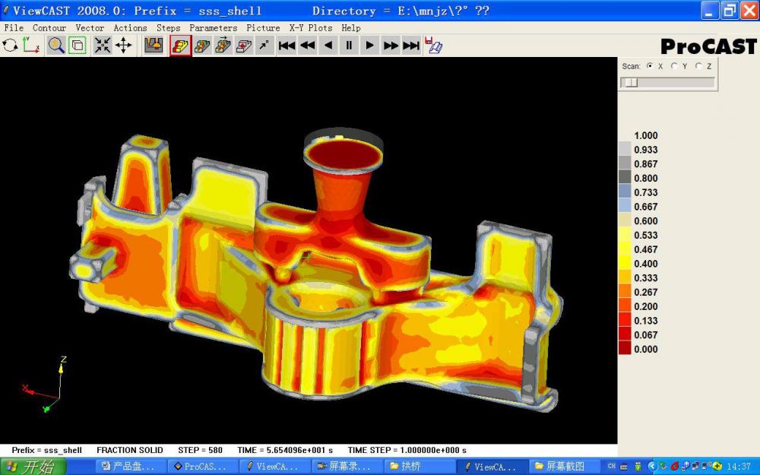Click the red-highlighted snapshot display icon
Viewport: 760px width, 475px height.
coord(181,46)
